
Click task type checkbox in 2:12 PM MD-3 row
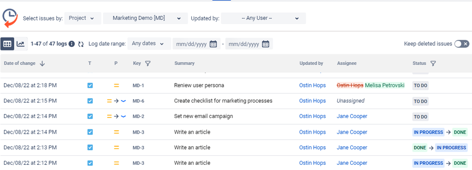click(x=90, y=163)
